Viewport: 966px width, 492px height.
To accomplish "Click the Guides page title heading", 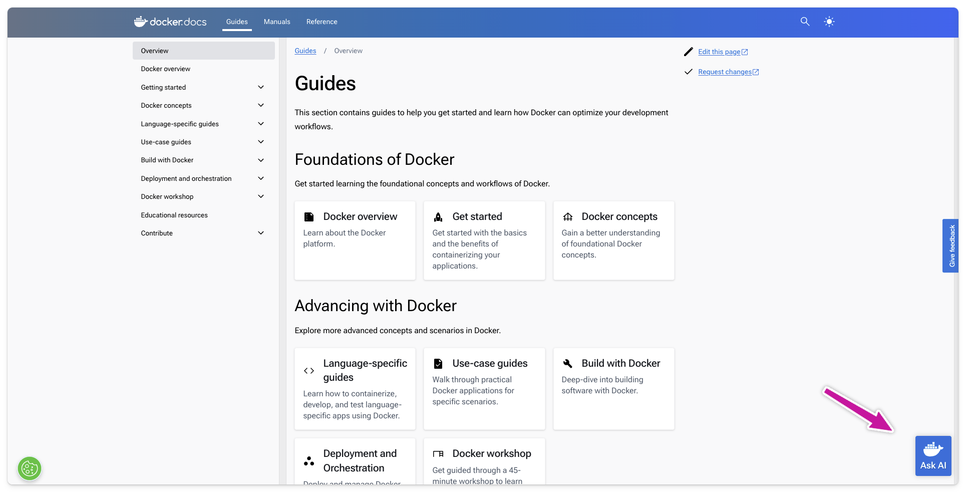I will tap(326, 83).
